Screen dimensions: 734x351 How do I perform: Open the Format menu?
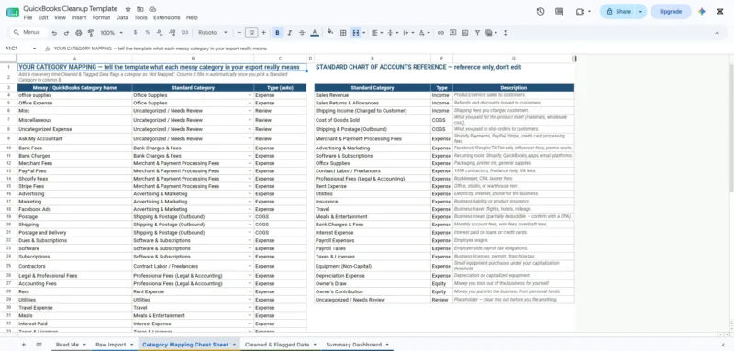point(101,17)
